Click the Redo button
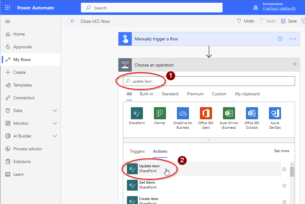Viewport: 305px width, 204px height. (x=268, y=21)
